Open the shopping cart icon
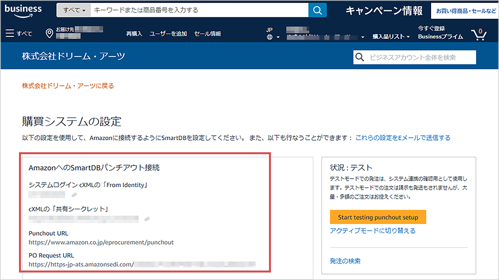This screenshot has width=499, height=280. (x=479, y=34)
